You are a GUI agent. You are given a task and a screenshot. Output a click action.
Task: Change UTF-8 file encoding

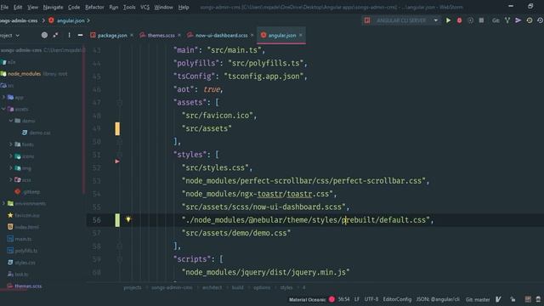[371, 299]
